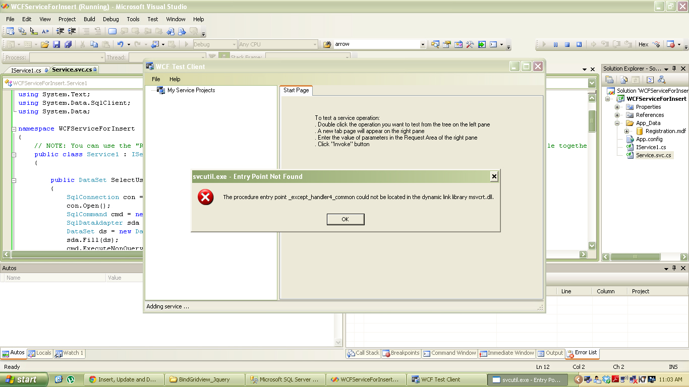Open the find box dropdown showing 'arrow'
The image size is (689, 387).
click(x=423, y=44)
